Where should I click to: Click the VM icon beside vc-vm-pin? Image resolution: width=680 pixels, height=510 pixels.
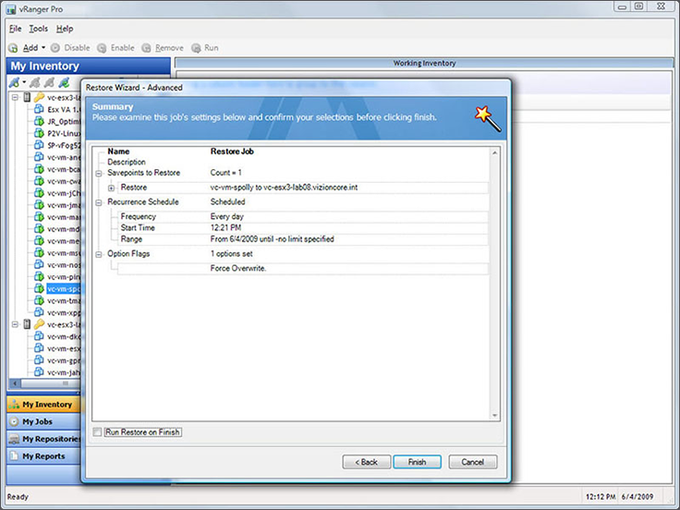39,276
